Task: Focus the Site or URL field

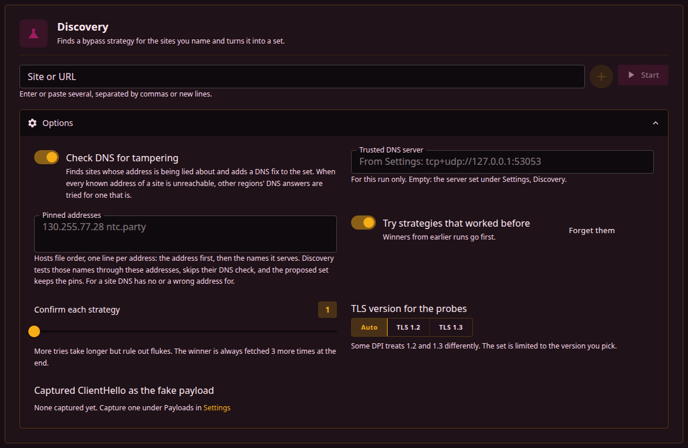Action: (302, 77)
